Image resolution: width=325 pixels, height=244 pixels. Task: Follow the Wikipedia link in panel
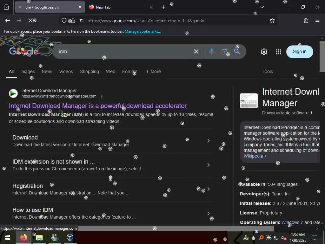point(255,156)
